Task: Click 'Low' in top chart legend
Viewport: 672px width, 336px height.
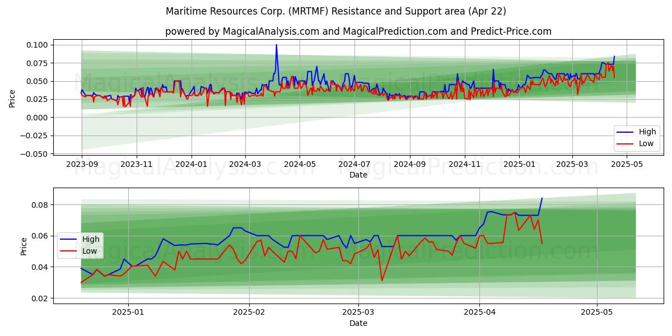Action: pyautogui.click(x=646, y=143)
